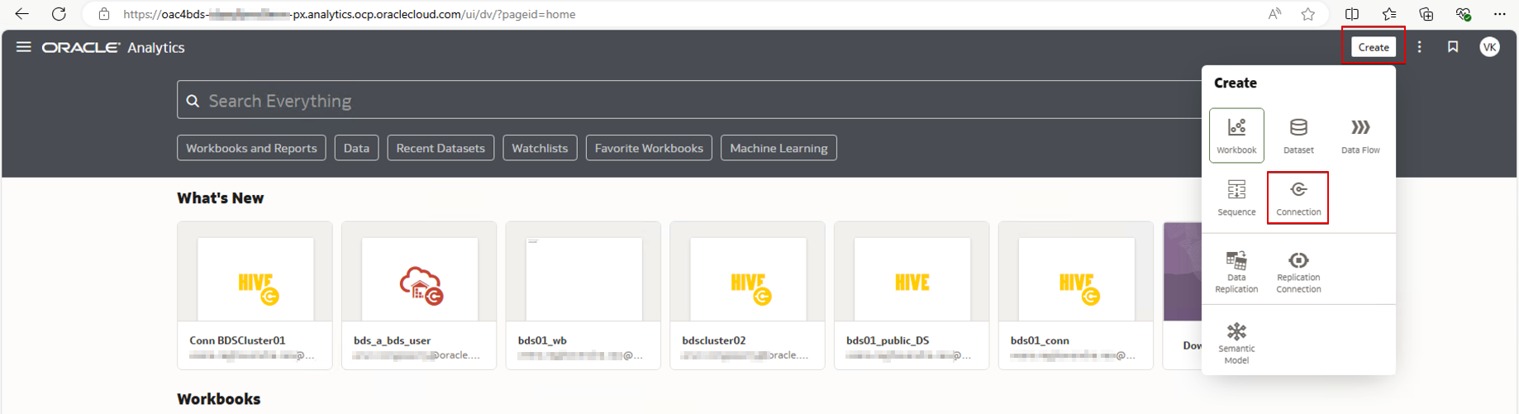1519x414 pixels.
Task: Click the browser address bar URL
Action: coord(349,14)
